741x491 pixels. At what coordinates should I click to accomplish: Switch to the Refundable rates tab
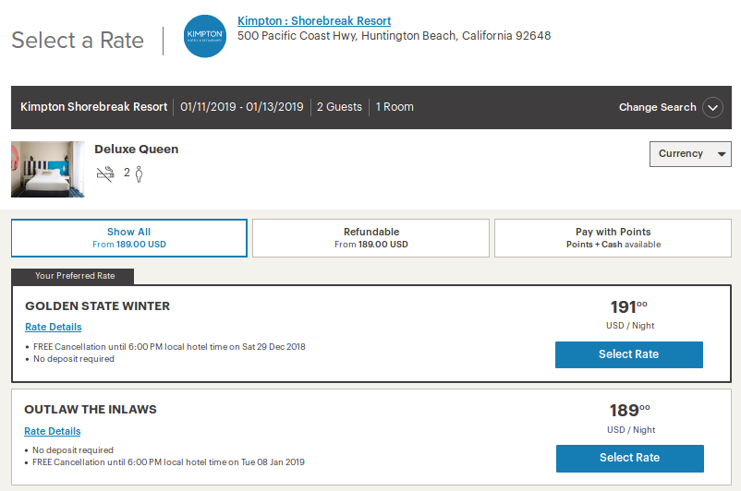coord(371,238)
